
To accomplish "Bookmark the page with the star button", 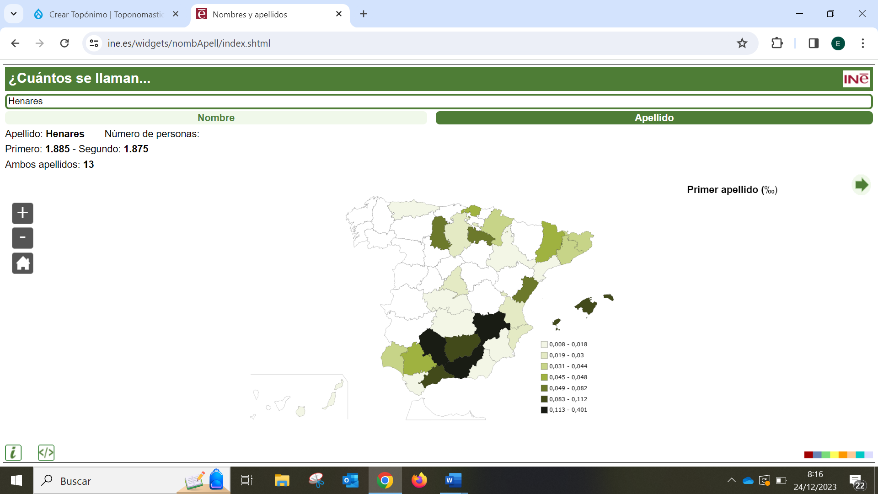I will click(x=742, y=43).
